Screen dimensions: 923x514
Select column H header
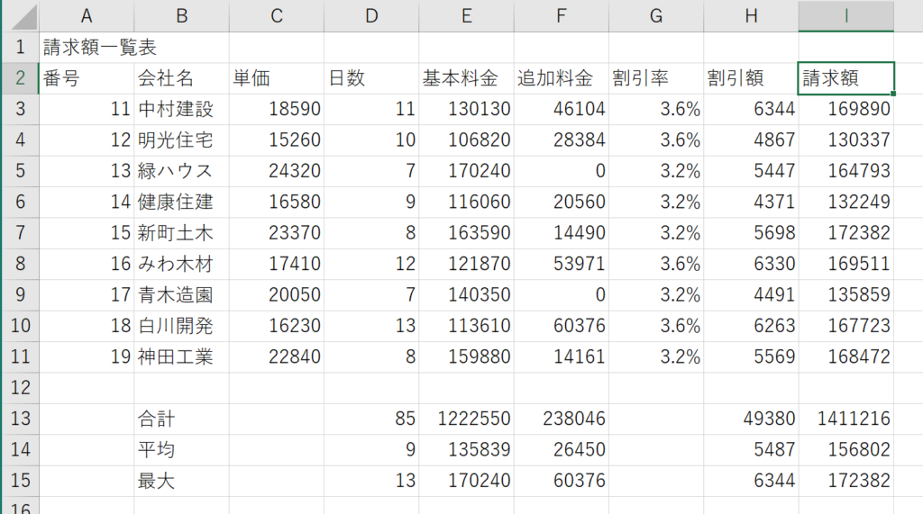pyautogui.click(x=751, y=16)
